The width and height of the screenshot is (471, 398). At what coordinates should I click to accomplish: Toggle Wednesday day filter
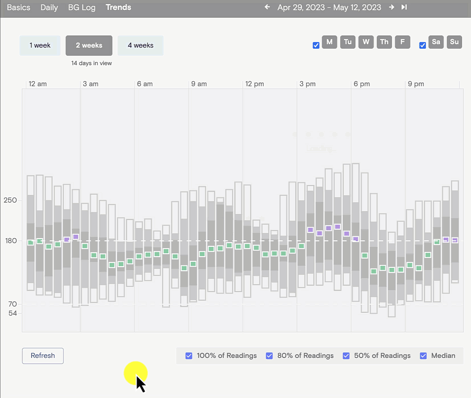(366, 42)
